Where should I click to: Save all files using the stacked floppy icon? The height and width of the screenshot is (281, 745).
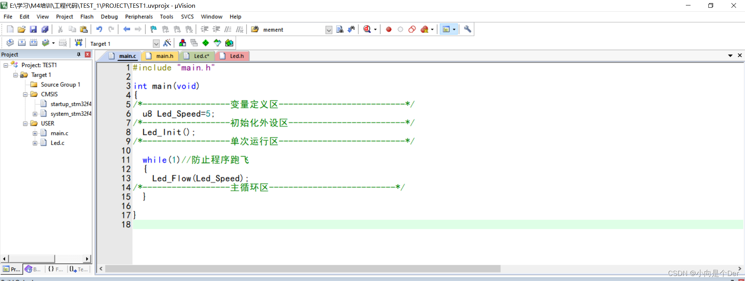click(x=45, y=29)
